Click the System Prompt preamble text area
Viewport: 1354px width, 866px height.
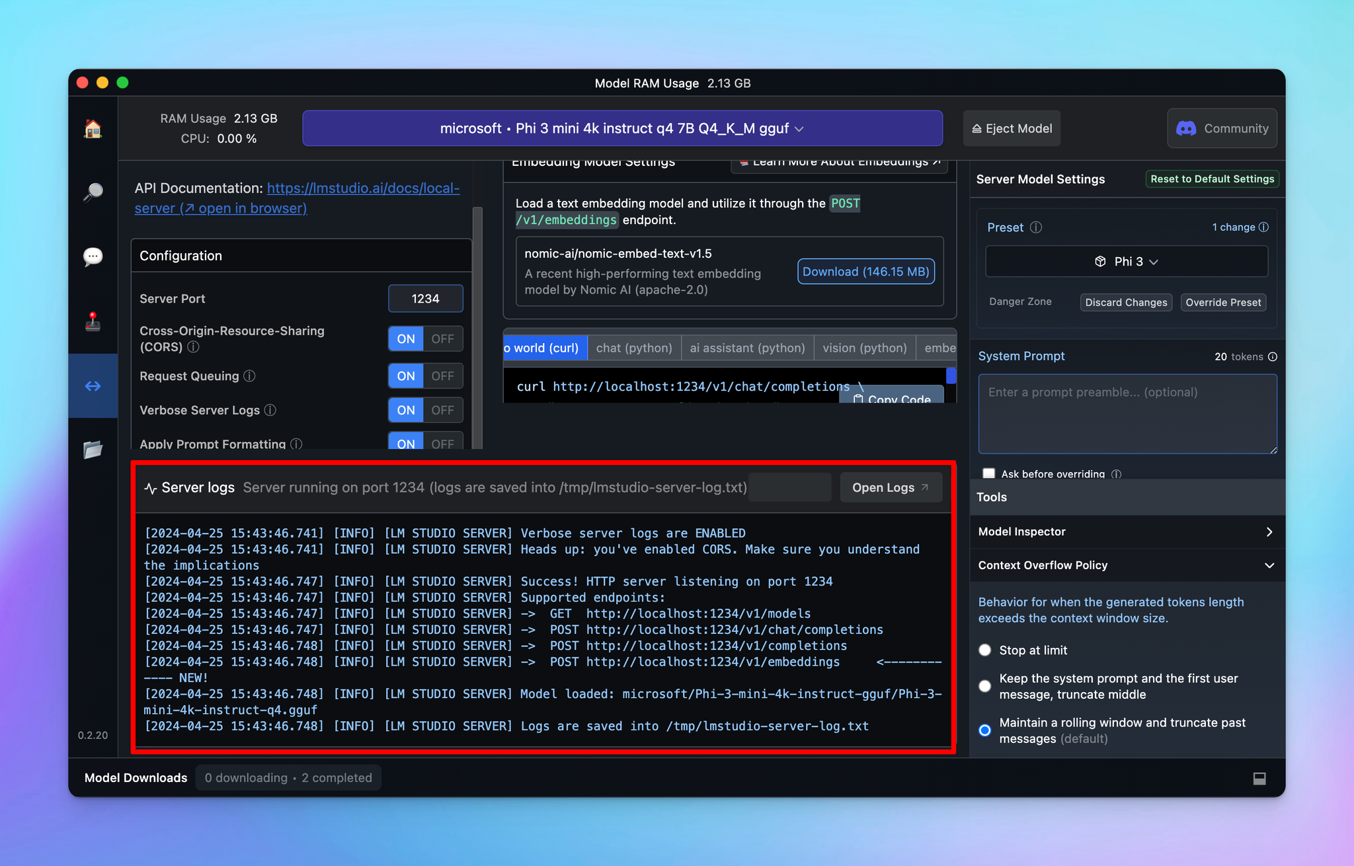point(1127,414)
